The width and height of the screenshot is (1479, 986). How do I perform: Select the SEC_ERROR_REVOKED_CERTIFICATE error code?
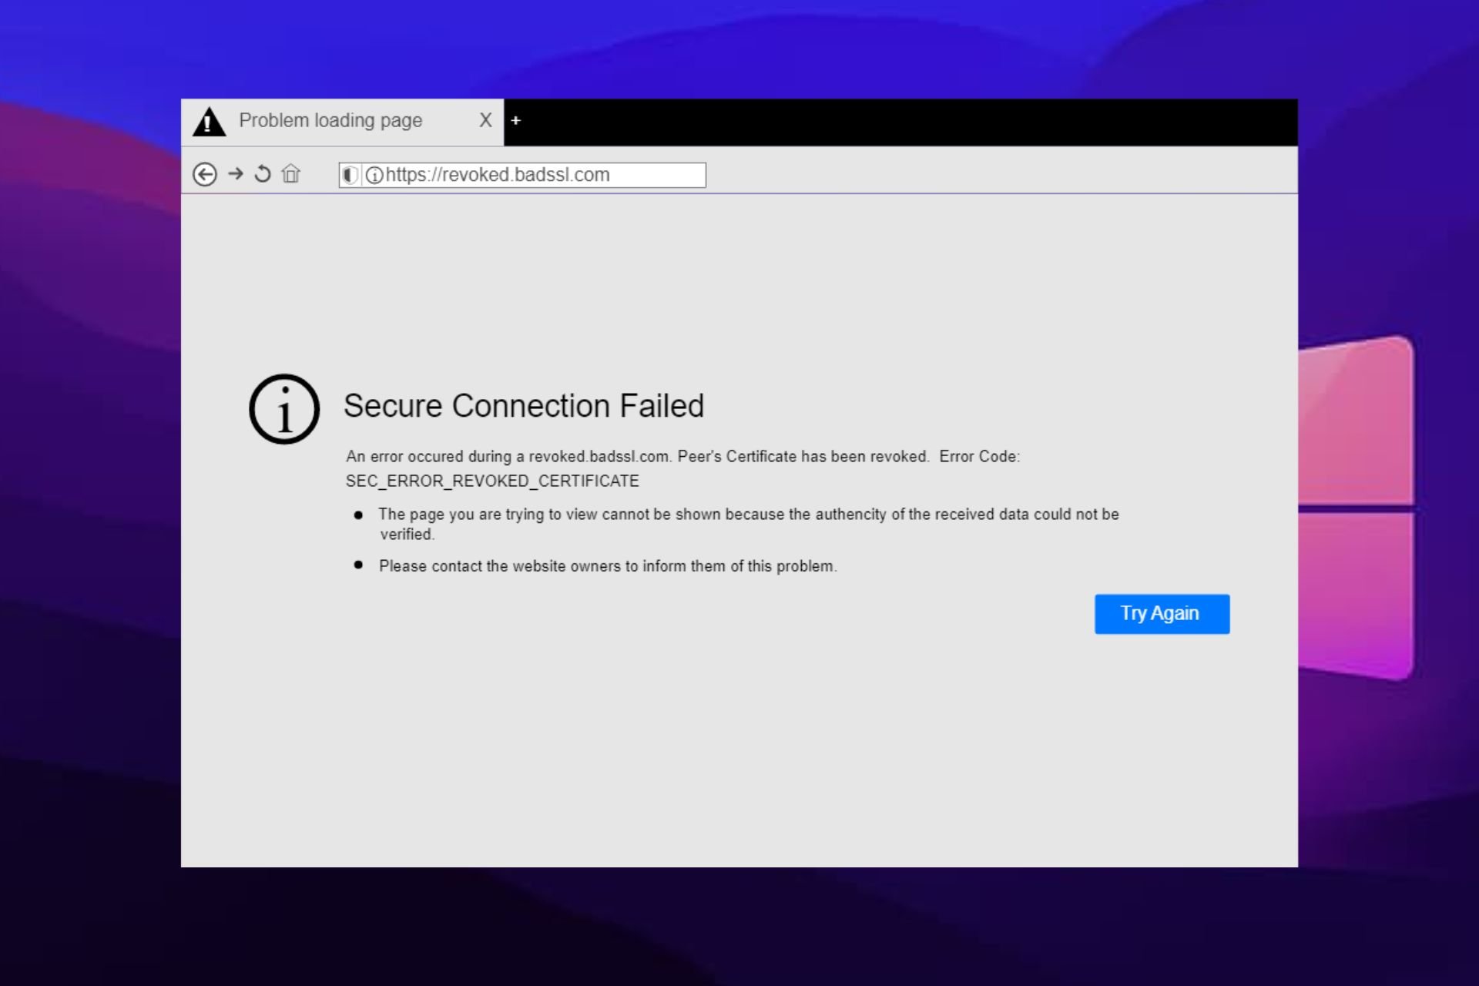point(492,481)
